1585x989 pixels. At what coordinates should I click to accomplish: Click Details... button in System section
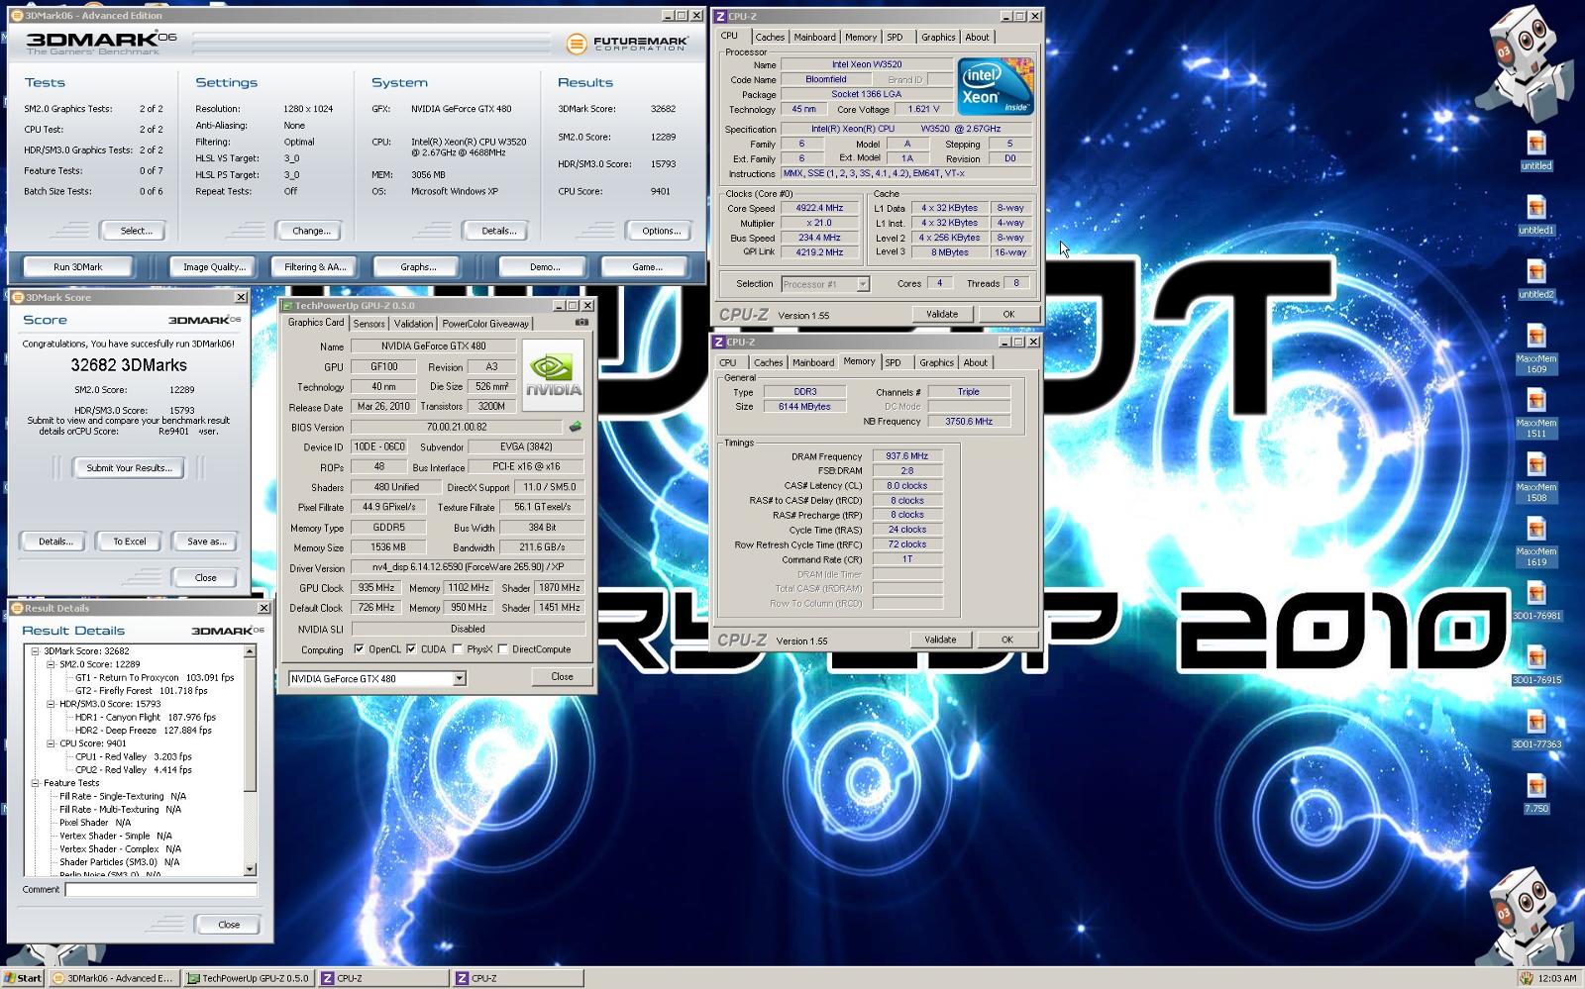pos(498,231)
